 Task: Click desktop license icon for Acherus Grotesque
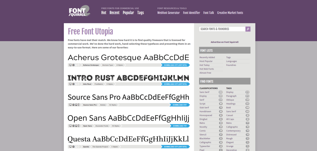70,65
